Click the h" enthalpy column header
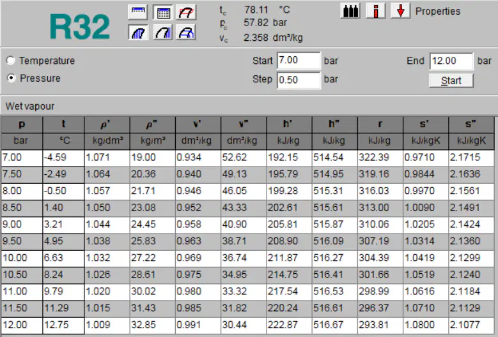This screenshot has height=337, width=498. [x=334, y=124]
